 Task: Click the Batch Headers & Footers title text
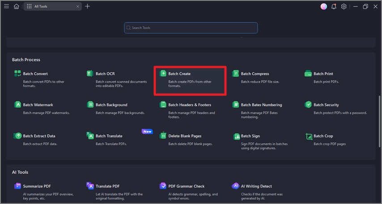[x=190, y=105]
